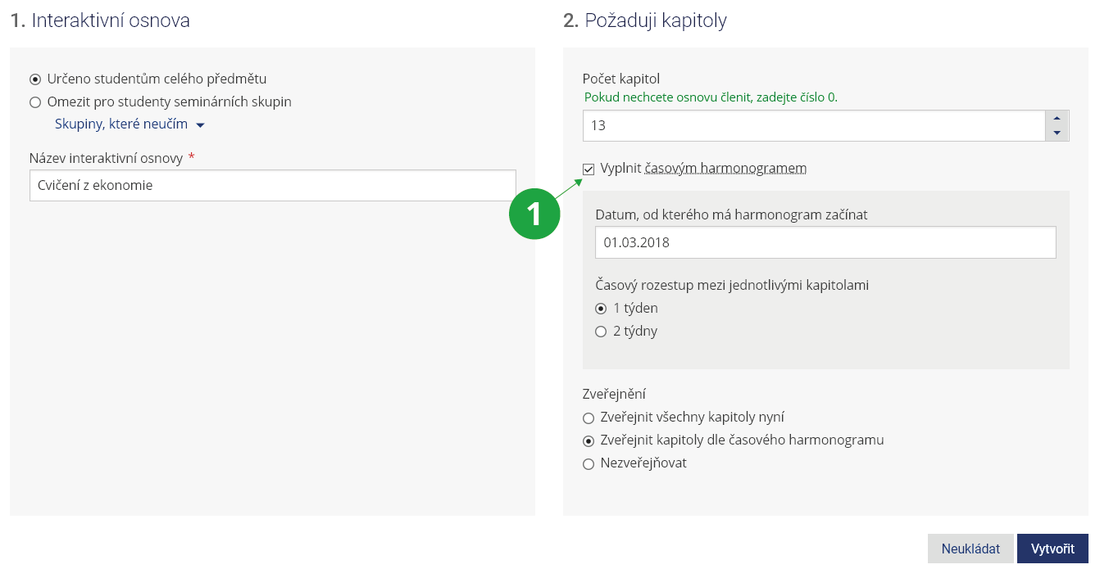1109x578 pixels.
Task: Expand the 'Skupiny, které neučím' dropdown
Action: pyautogui.click(x=130, y=124)
